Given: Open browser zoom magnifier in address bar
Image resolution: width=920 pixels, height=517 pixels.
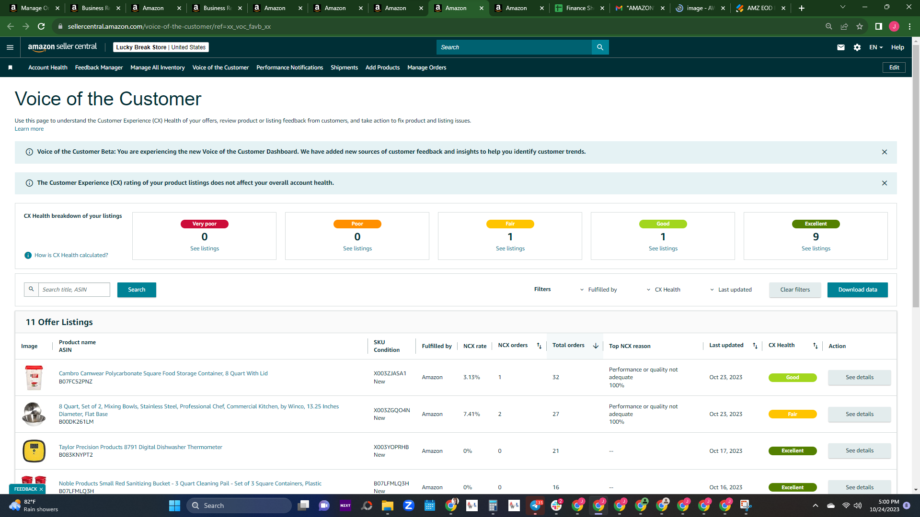Looking at the screenshot, I should tap(829, 26).
